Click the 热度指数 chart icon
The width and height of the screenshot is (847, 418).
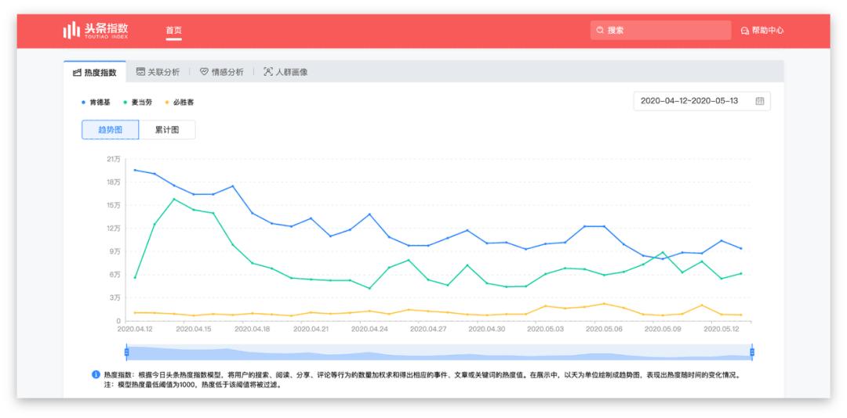point(77,72)
